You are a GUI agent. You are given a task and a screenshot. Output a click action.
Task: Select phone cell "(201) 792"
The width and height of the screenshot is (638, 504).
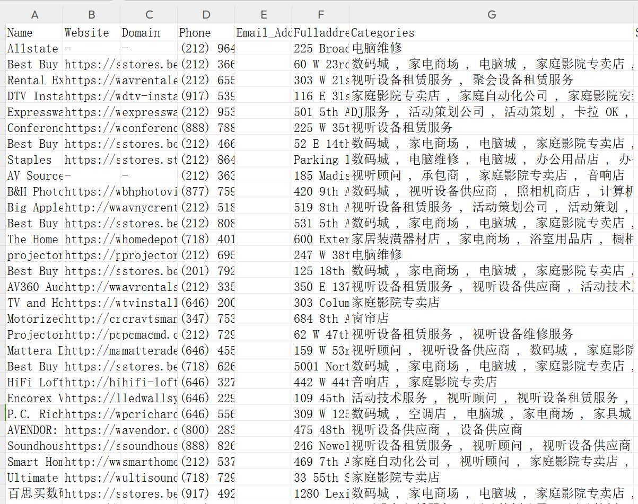pos(206,271)
